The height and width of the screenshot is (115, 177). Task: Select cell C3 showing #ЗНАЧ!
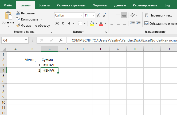[50, 65]
